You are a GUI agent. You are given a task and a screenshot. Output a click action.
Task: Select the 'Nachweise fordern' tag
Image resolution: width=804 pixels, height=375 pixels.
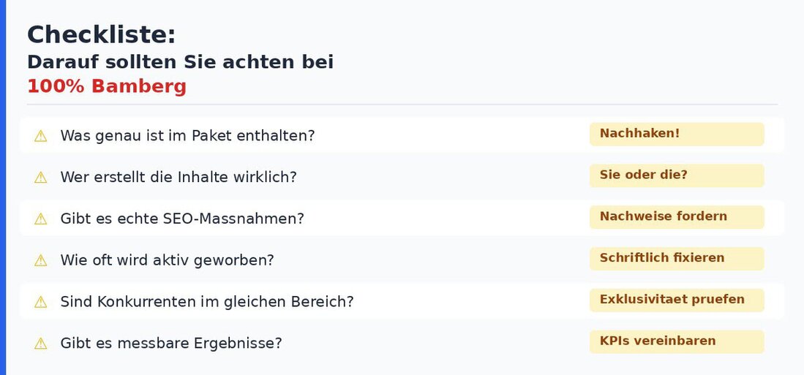(676, 216)
